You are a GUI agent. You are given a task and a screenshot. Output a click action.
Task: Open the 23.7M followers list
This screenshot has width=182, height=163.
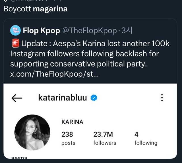point(104,138)
